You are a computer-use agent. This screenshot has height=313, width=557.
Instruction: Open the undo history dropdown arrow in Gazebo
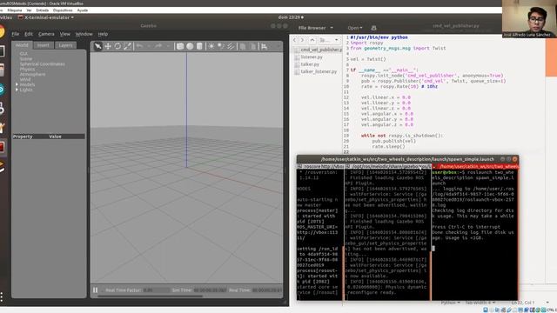tap(149, 46)
